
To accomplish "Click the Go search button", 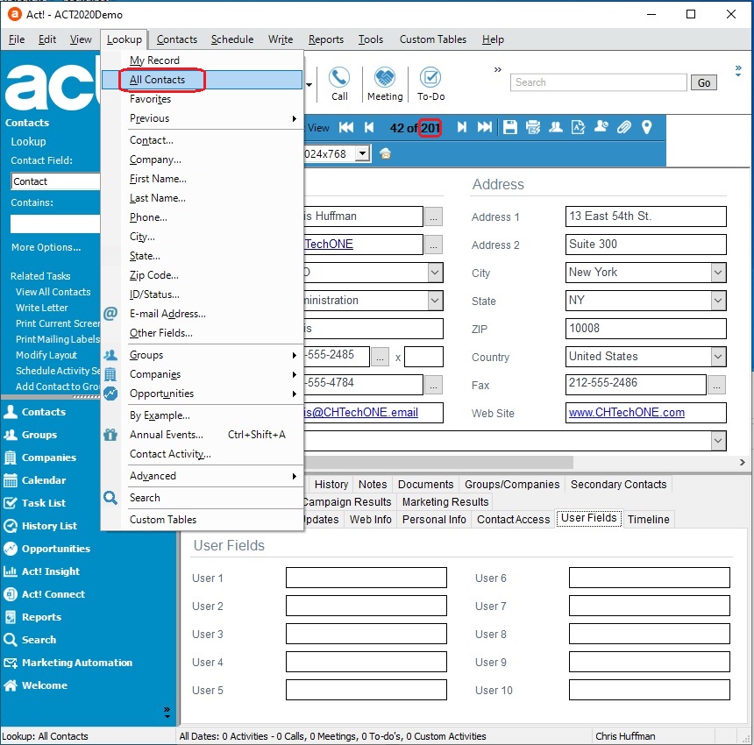I will (x=703, y=82).
